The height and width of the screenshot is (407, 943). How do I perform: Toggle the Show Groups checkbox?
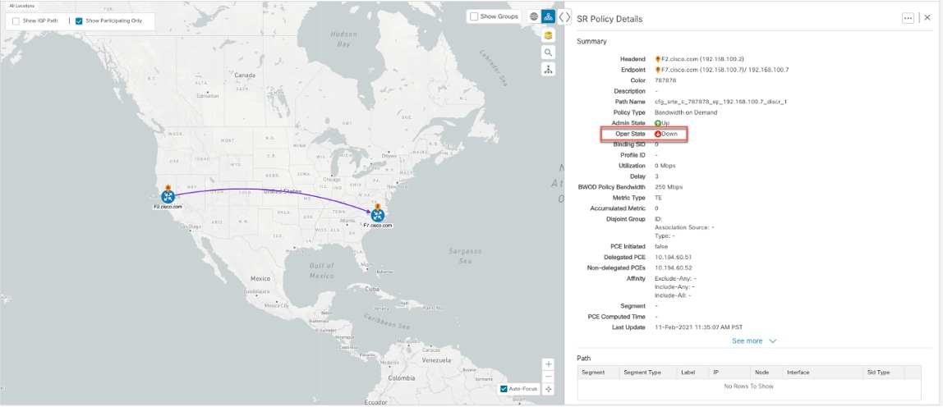click(474, 16)
